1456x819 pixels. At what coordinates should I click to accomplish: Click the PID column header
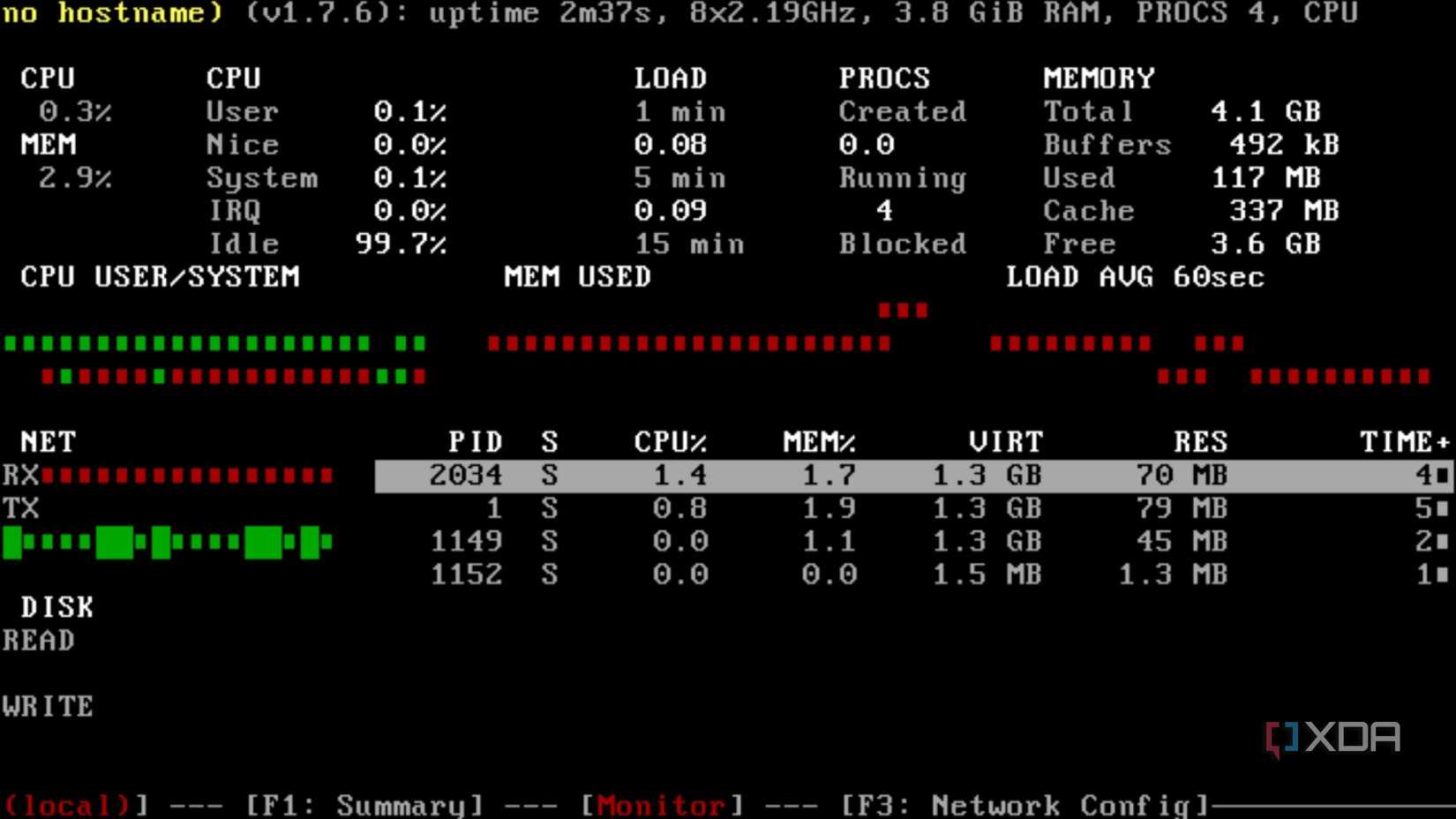pos(472,441)
